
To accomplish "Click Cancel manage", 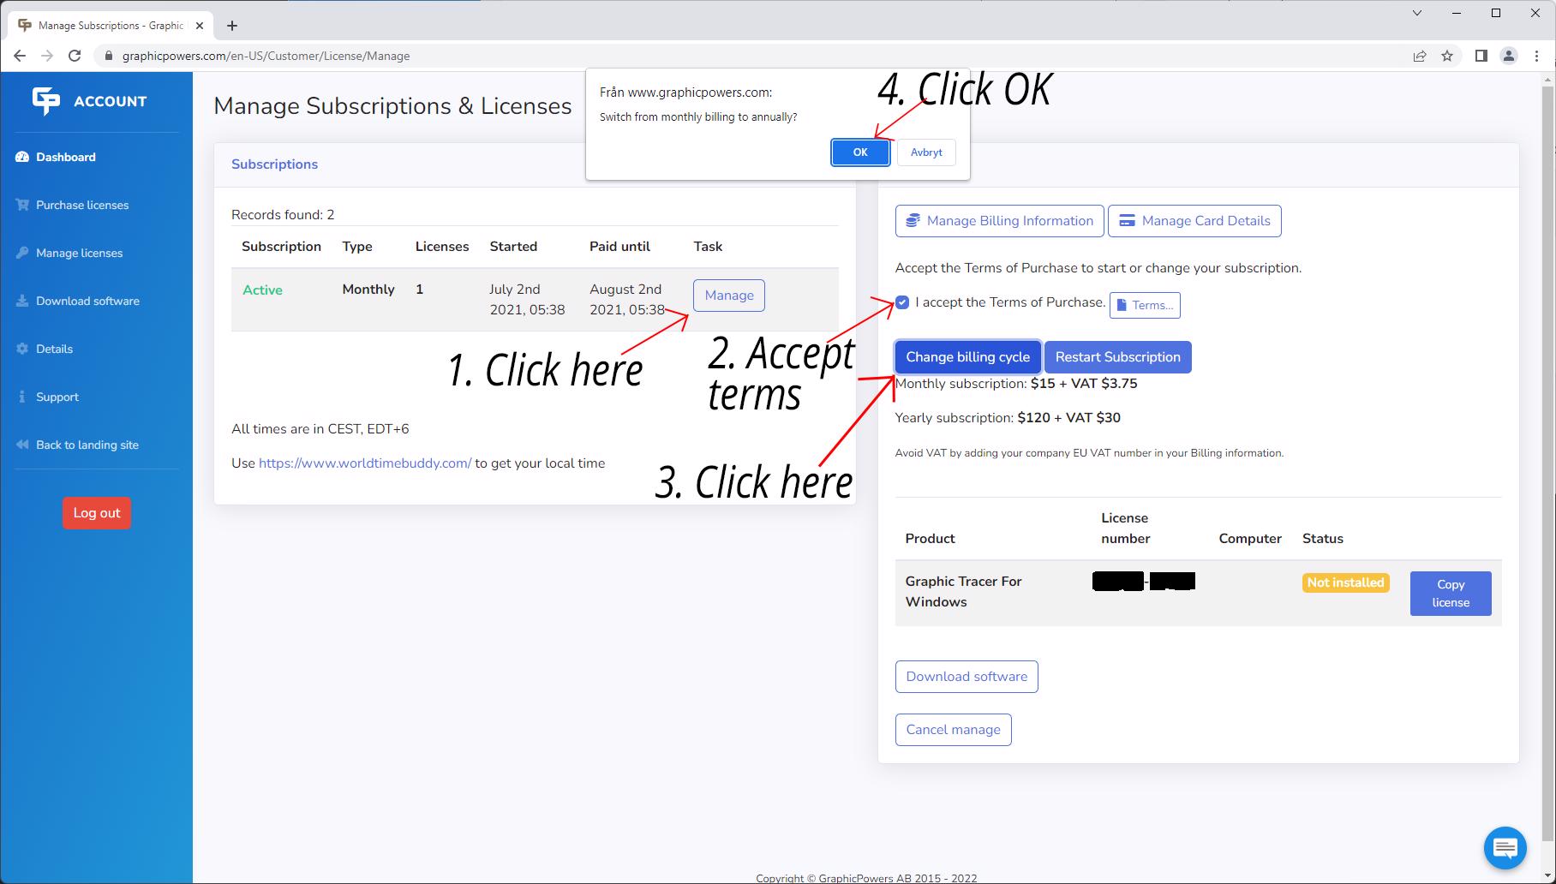I will coord(953,730).
